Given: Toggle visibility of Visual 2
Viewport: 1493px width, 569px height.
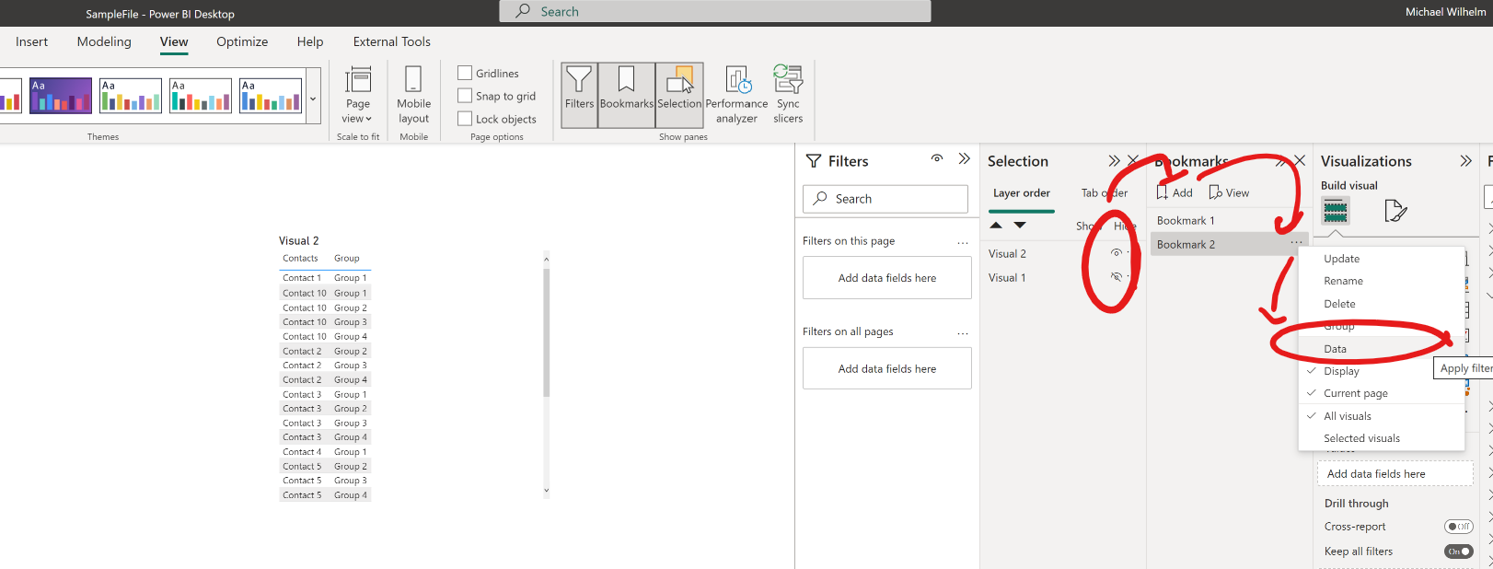Looking at the screenshot, I should pos(1117,253).
